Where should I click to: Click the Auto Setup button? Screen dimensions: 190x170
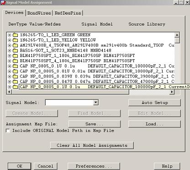coord(154,103)
